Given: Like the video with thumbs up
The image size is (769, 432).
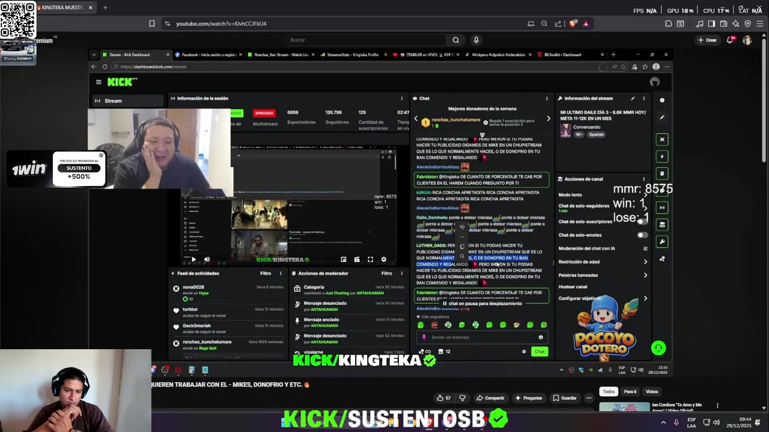Looking at the screenshot, I should tap(444, 398).
